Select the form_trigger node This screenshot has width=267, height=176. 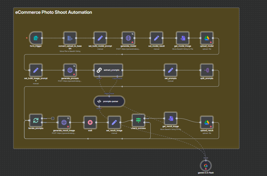click(36, 38)
